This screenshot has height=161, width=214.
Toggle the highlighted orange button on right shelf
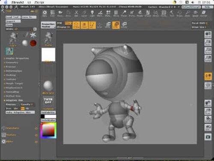click(x=208, y=76)
